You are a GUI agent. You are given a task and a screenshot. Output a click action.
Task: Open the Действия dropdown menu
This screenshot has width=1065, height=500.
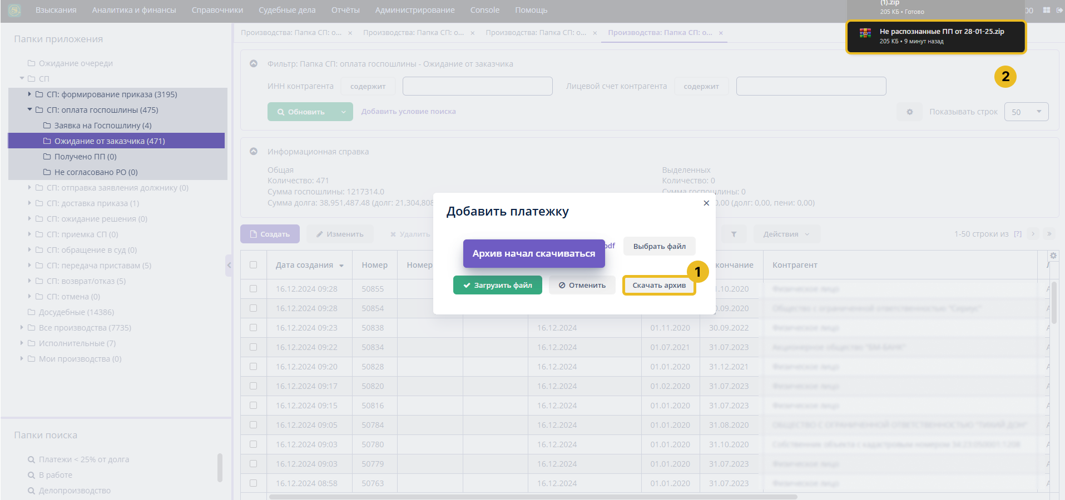[x=786, y=234]
